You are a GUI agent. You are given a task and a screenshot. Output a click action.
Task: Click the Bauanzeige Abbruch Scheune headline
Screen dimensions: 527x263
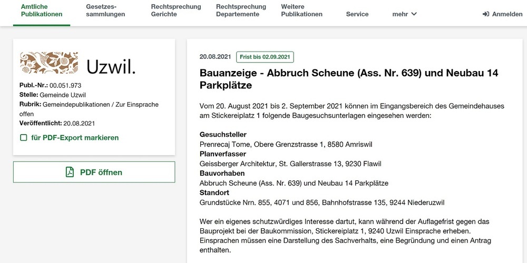click(348, 79)
